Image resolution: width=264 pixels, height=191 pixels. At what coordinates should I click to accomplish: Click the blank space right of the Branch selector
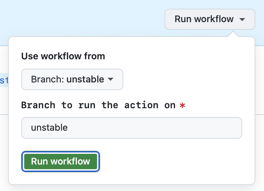pyautogui.click(x=185, y=79)
